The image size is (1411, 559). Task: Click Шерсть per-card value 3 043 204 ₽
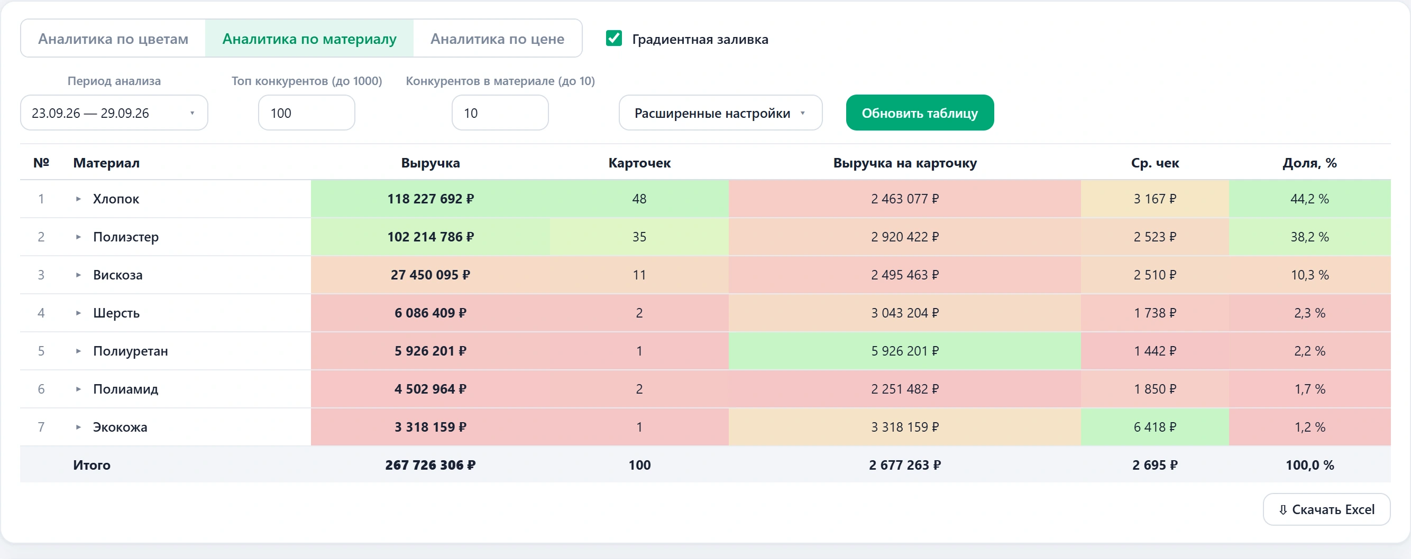[x=905, y=313]
